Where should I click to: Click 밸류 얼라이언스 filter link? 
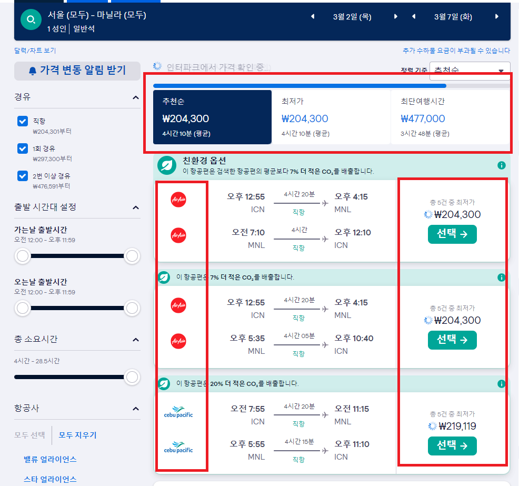coord(50,460)
